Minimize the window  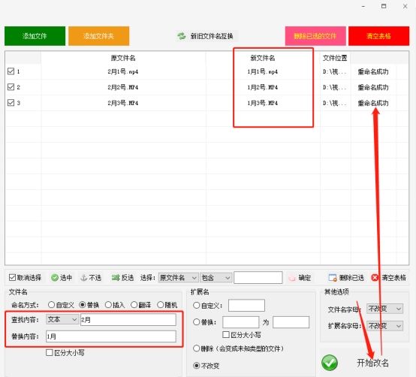coord(363,6)
